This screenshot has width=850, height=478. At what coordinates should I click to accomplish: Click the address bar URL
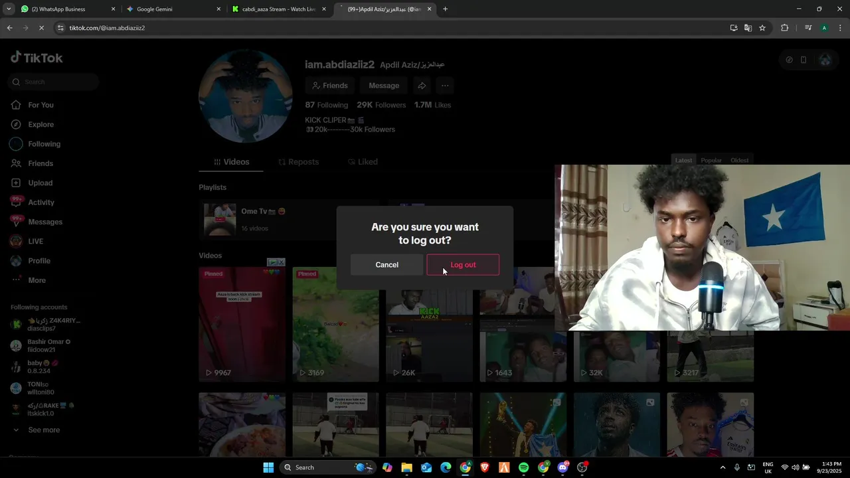click(x=107, y=28)
